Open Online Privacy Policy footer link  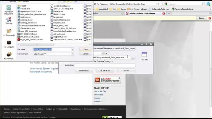tap(21, 109)
